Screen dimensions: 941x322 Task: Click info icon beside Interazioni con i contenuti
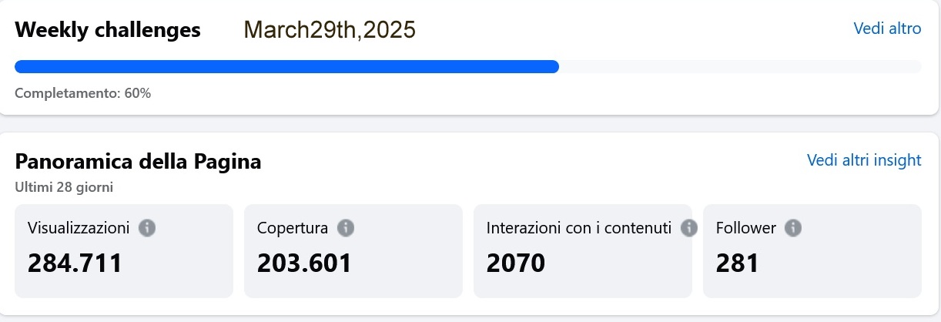[x=689, y=228]
